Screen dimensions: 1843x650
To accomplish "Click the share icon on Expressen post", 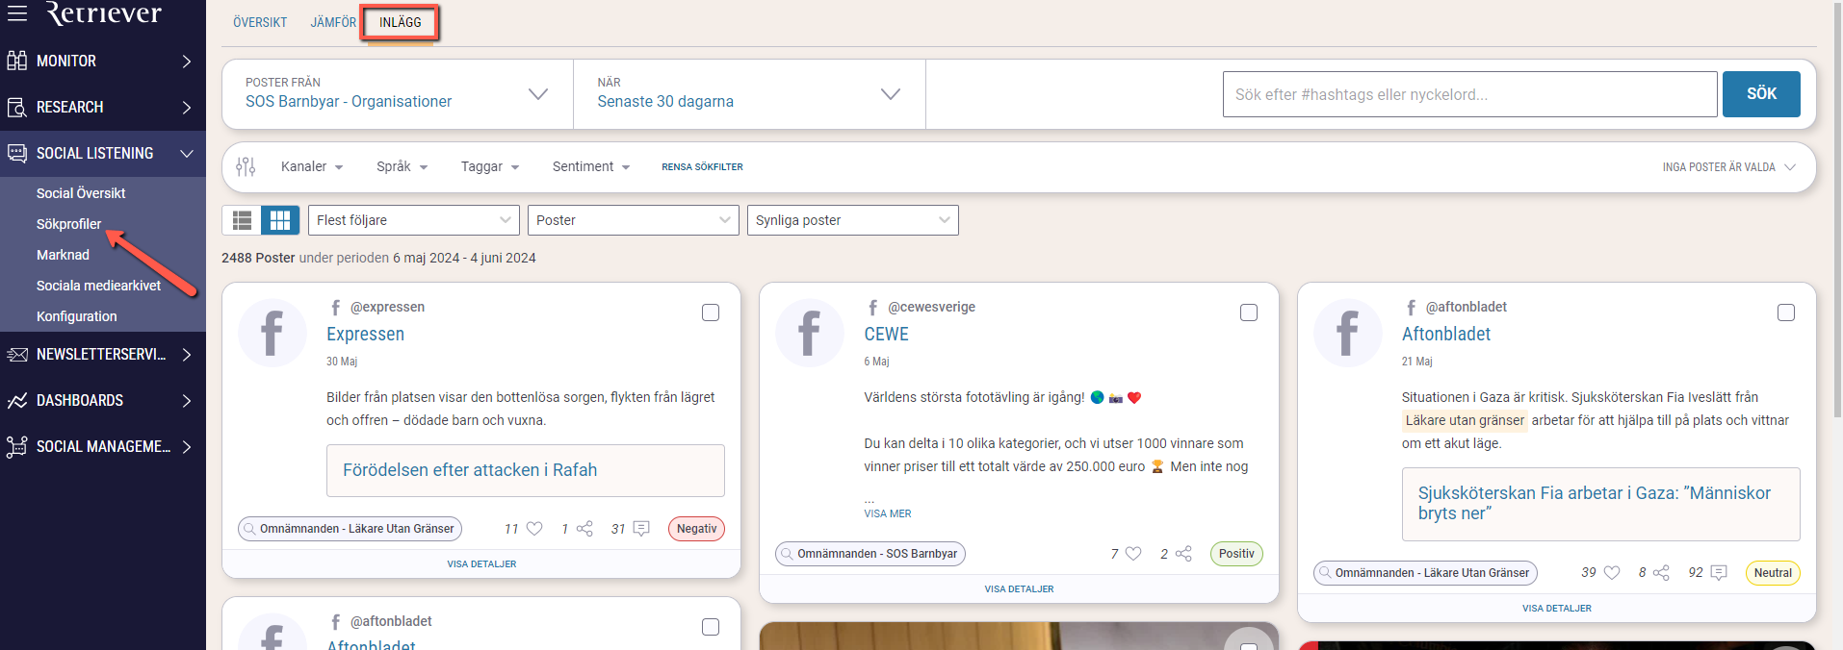I will 584,528.
